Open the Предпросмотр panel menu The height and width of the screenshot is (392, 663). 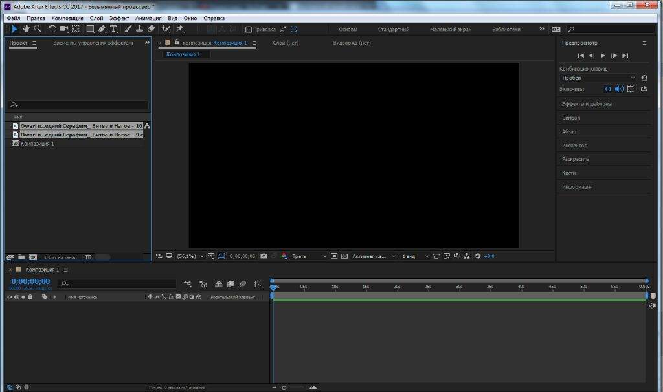644,43
